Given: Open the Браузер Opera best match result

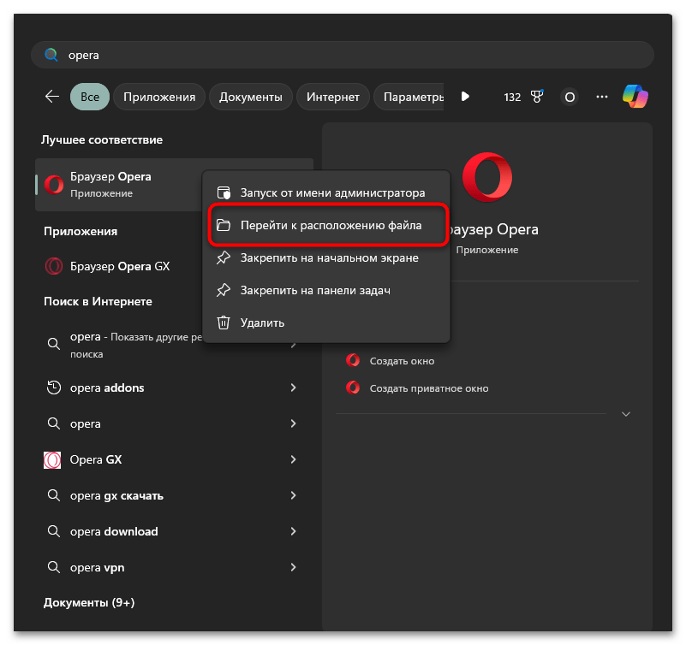Looking at the screenshot, I should point(119,185).
